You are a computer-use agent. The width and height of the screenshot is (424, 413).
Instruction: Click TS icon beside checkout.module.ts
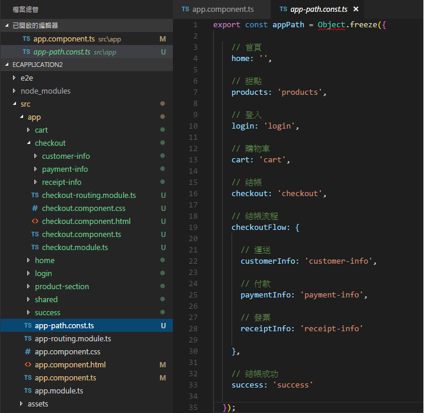click(x=35, y=247)
